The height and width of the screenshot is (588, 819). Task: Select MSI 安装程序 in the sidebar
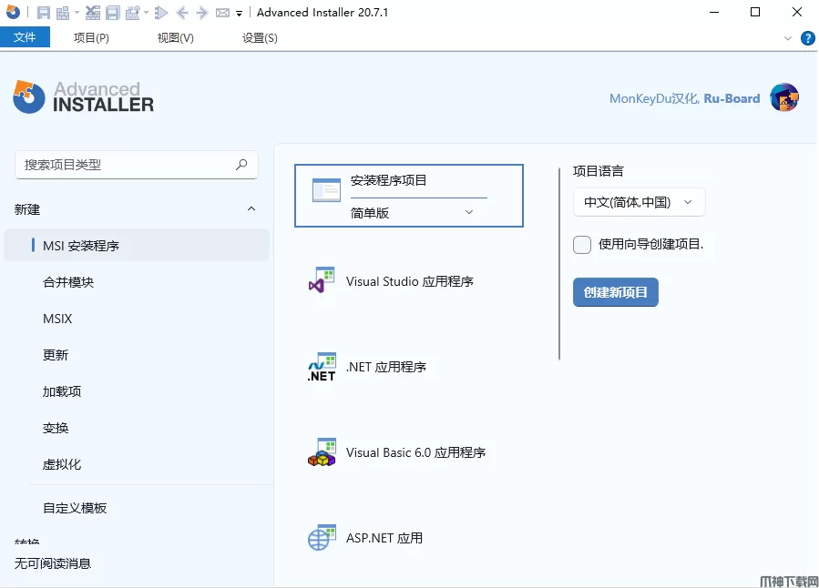coord(137,245)
